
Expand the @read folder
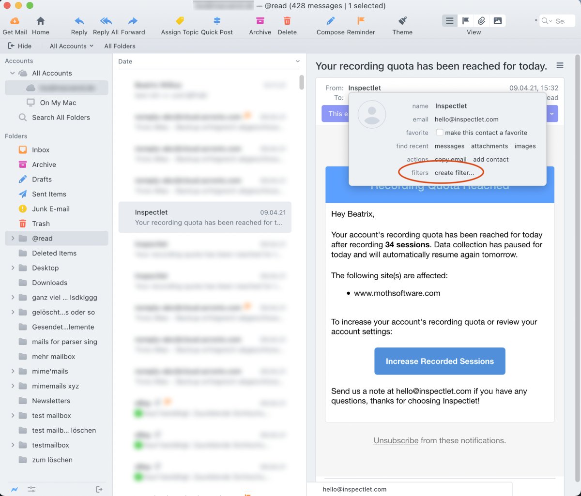[13, 239]
